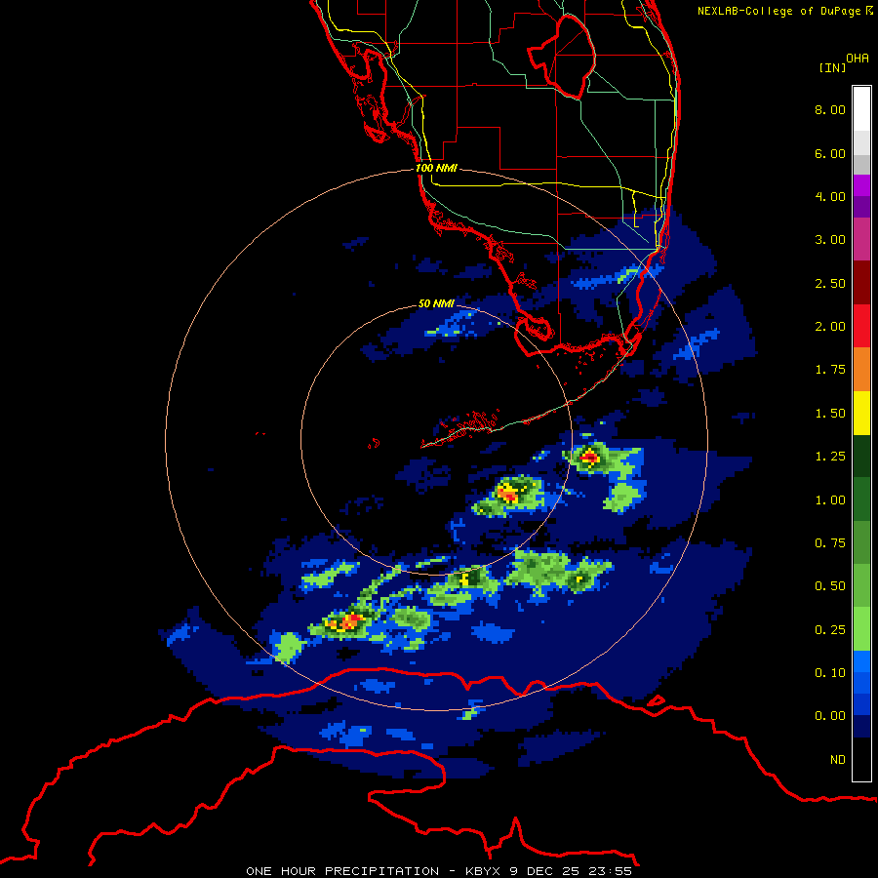Click the OHA product label above legend

pos(858,59)
